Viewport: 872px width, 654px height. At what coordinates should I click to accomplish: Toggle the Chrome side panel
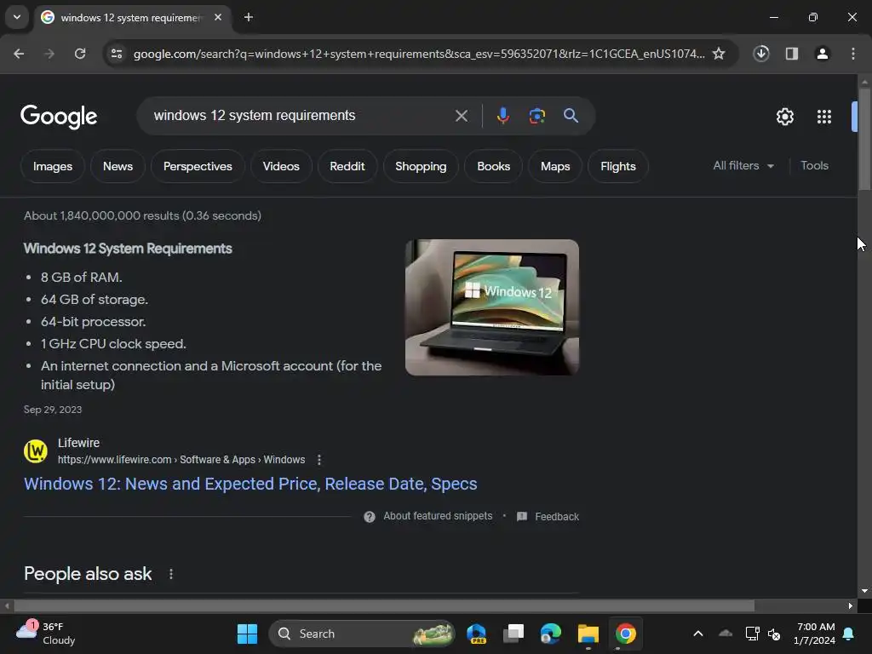click(x=791, y=54)
